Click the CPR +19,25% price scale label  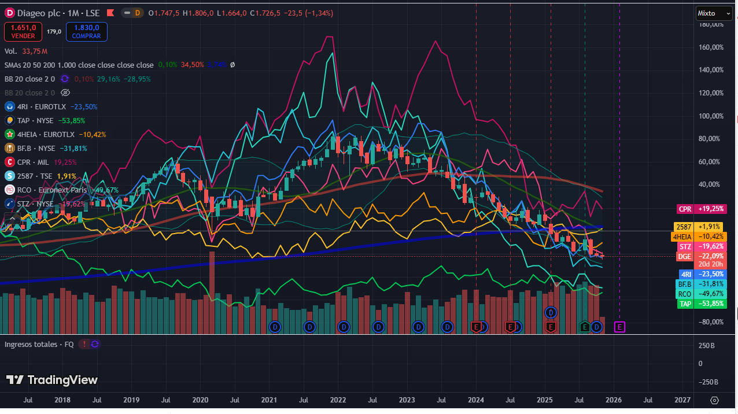point(701,209)
